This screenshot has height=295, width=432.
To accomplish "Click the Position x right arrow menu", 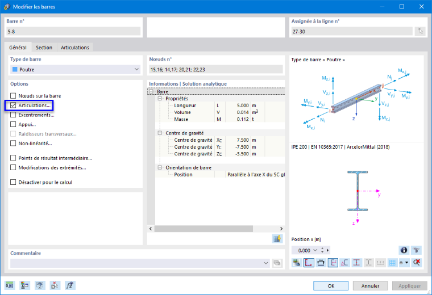I will coord(327,250).
